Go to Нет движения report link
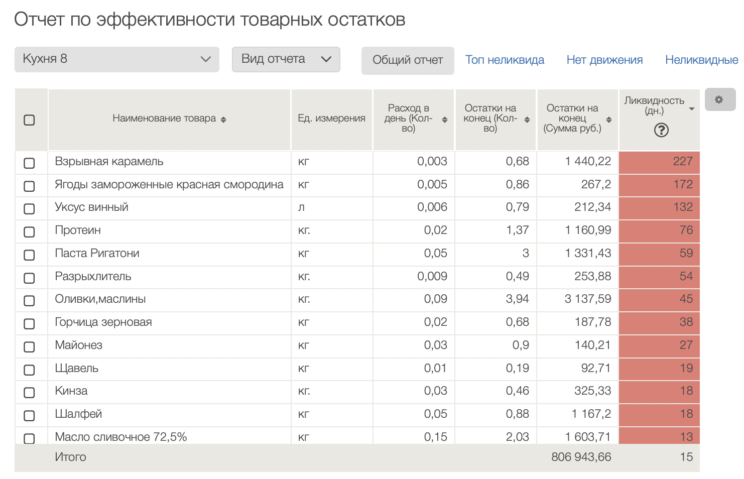This screenshot has width=744, height=479. pos(604,60)
